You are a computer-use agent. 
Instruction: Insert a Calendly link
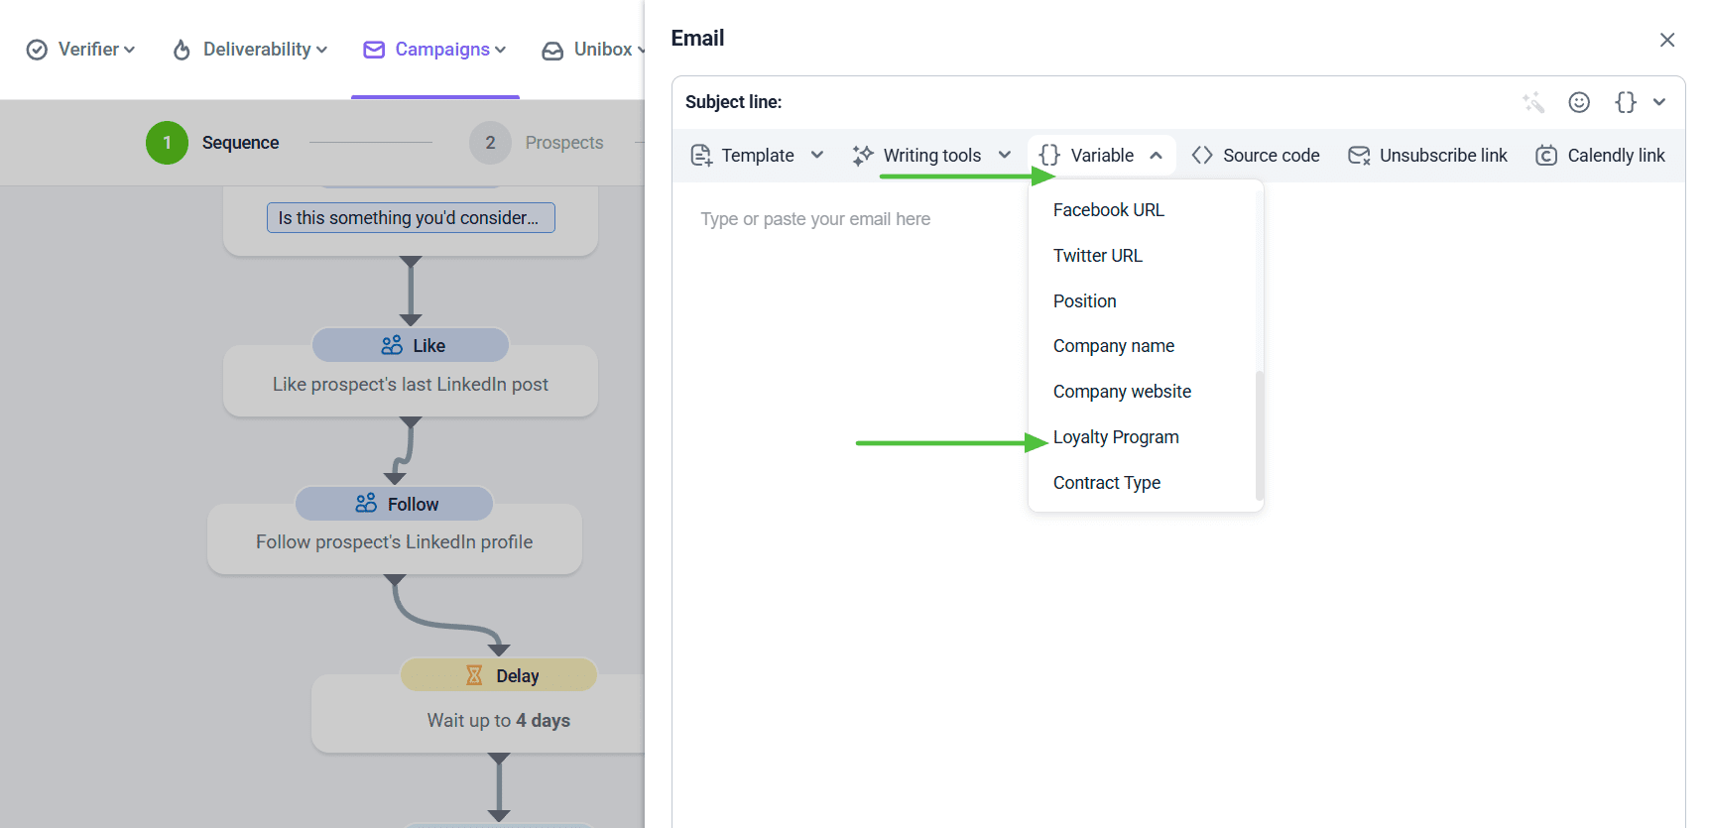pos(1600,156)
